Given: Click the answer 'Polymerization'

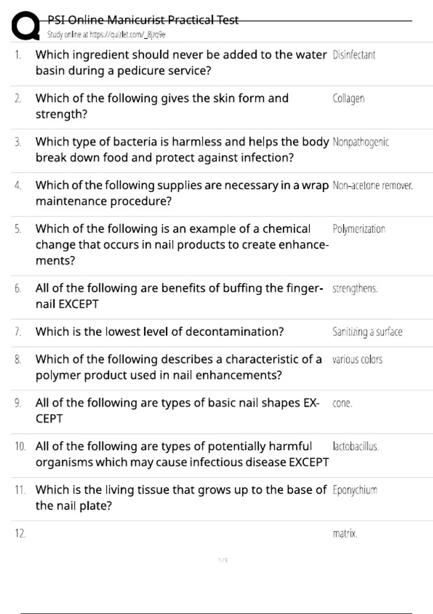Looking at the screenshot, I should click(359, 229).
